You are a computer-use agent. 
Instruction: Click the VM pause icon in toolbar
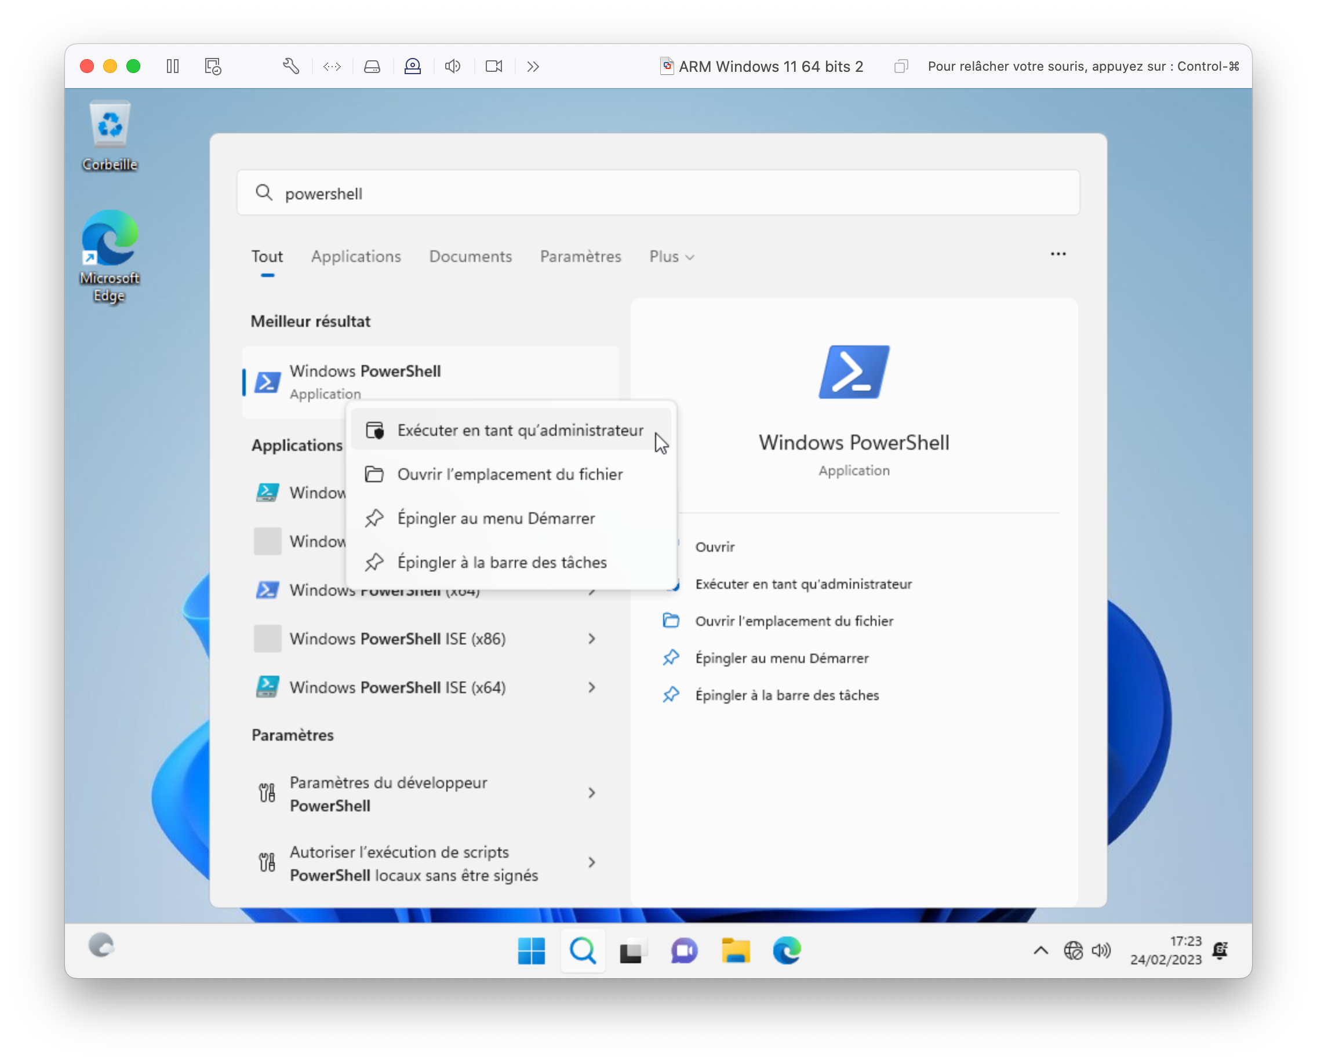(x=173, y=66)
